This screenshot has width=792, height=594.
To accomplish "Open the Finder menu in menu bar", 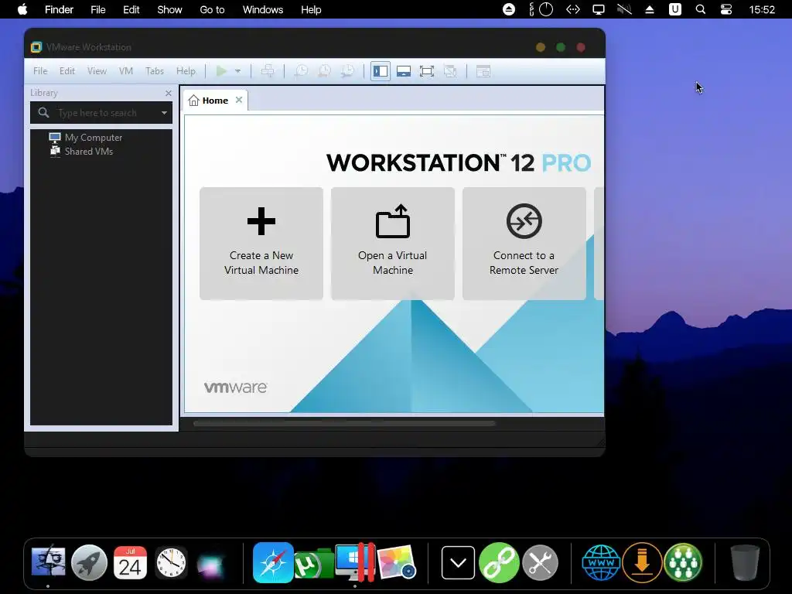I will 59,9.
